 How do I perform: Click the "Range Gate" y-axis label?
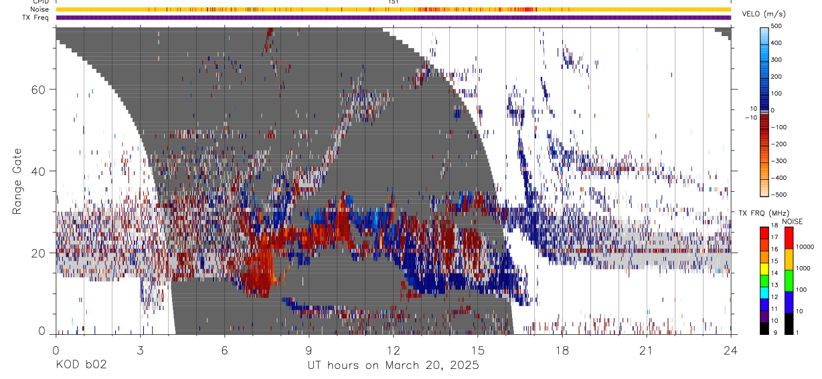(x=18, y=181)
